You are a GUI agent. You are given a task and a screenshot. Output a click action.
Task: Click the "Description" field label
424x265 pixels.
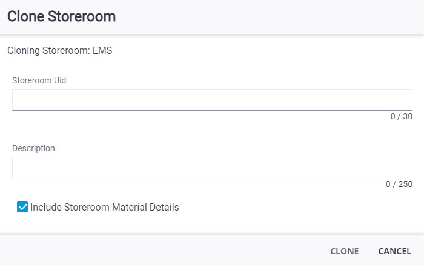(33, 148)
